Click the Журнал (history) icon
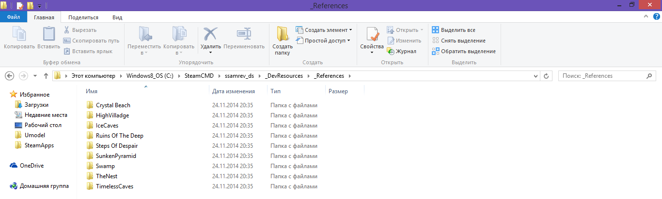662x199 pixels. [x=391, y=51]
